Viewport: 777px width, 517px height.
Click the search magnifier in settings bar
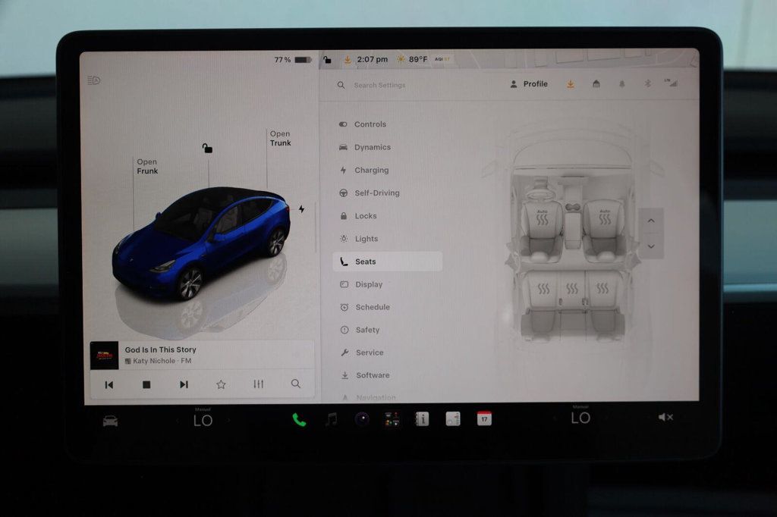pos(341,85)
